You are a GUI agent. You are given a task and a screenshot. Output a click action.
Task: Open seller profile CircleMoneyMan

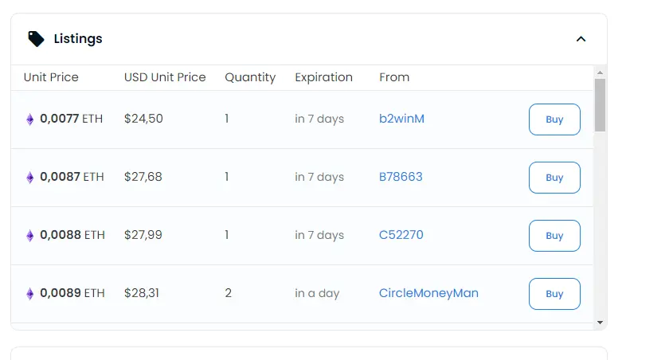[x=428, y=293]
